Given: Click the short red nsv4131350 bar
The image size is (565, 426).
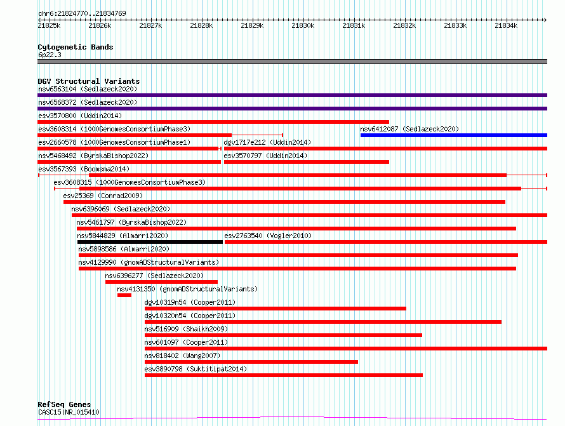Looking at the screenshot, I should click(124, 295).
